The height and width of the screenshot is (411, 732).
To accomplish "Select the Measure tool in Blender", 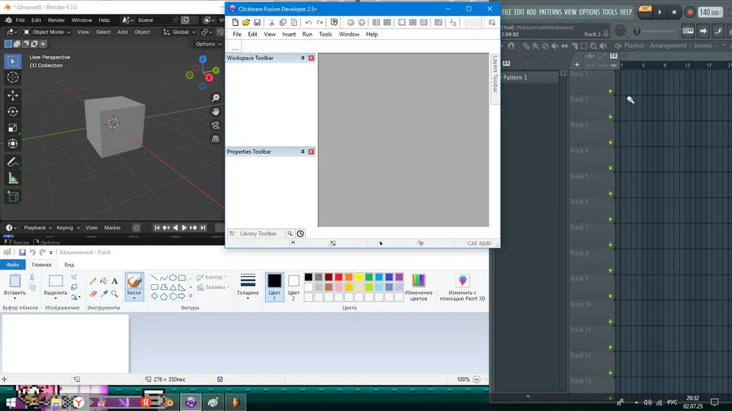I will point(12,179).
